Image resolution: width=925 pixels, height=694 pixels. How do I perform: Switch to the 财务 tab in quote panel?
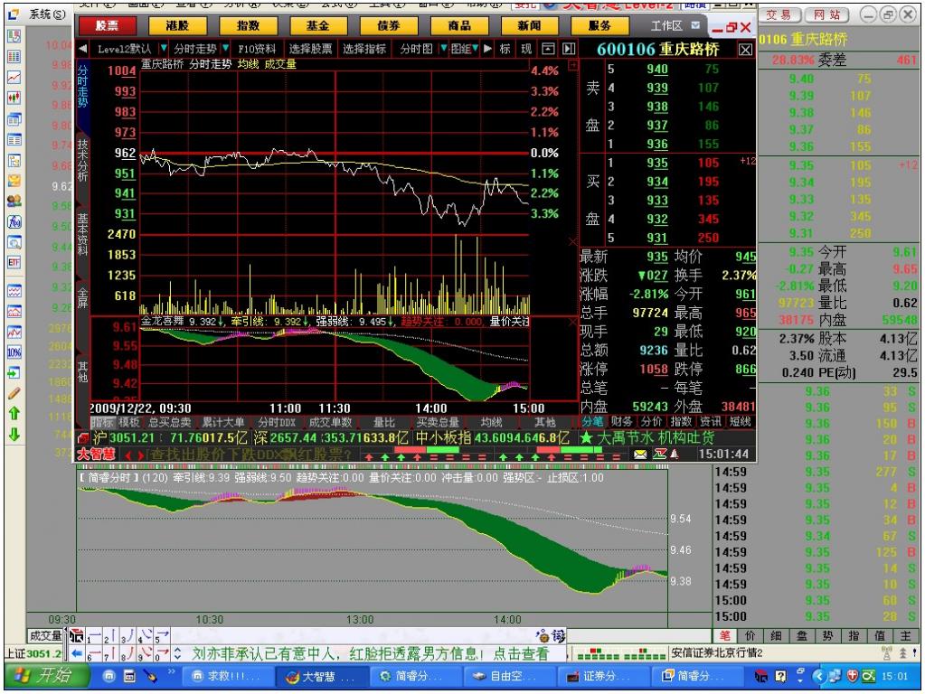click(622, 421)
